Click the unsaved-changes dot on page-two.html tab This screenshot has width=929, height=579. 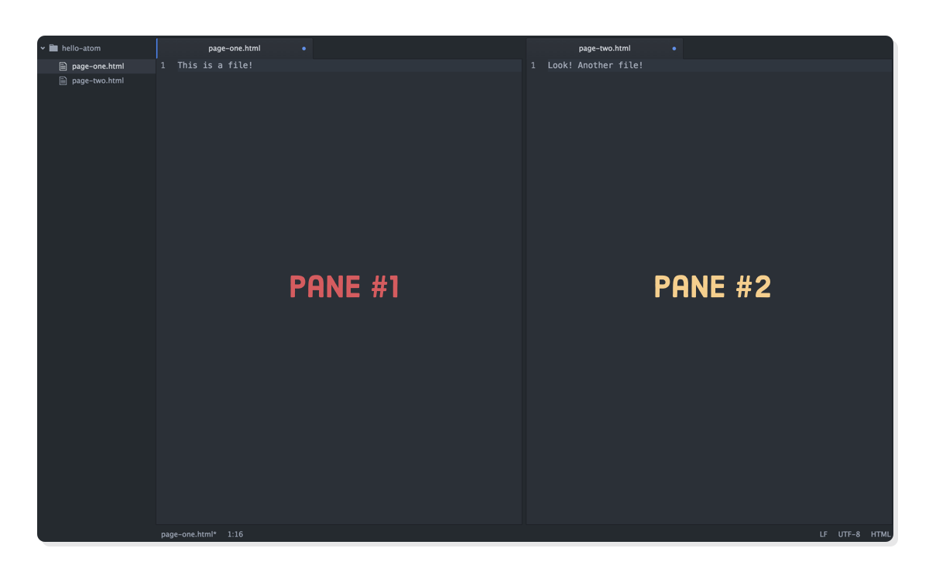674,47
